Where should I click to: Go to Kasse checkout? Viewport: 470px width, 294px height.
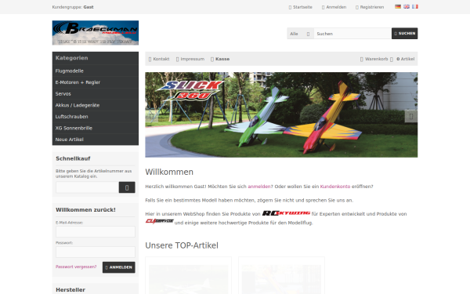pyautogui.click(x=220, y=59)
